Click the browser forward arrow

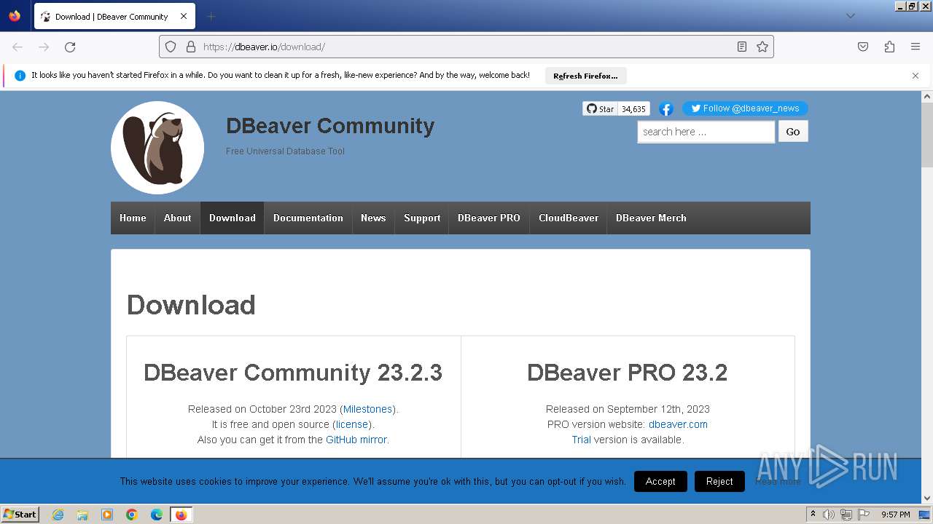click(44, 47)
